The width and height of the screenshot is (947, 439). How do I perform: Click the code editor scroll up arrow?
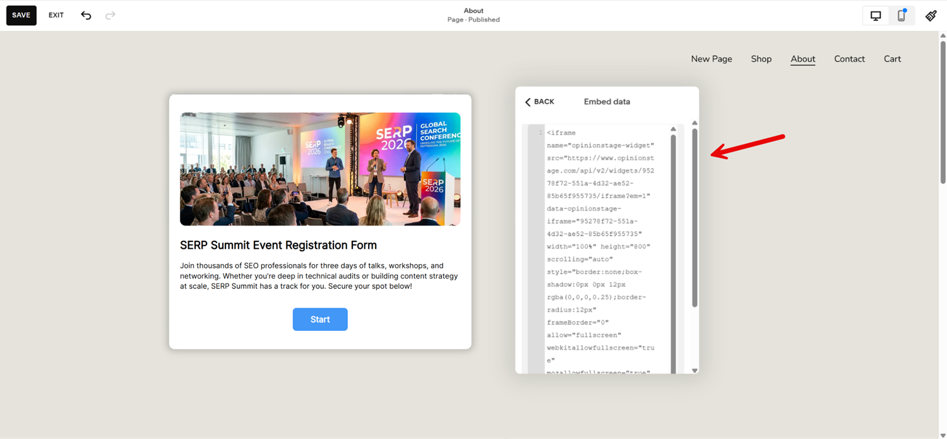tap(673, 129)
